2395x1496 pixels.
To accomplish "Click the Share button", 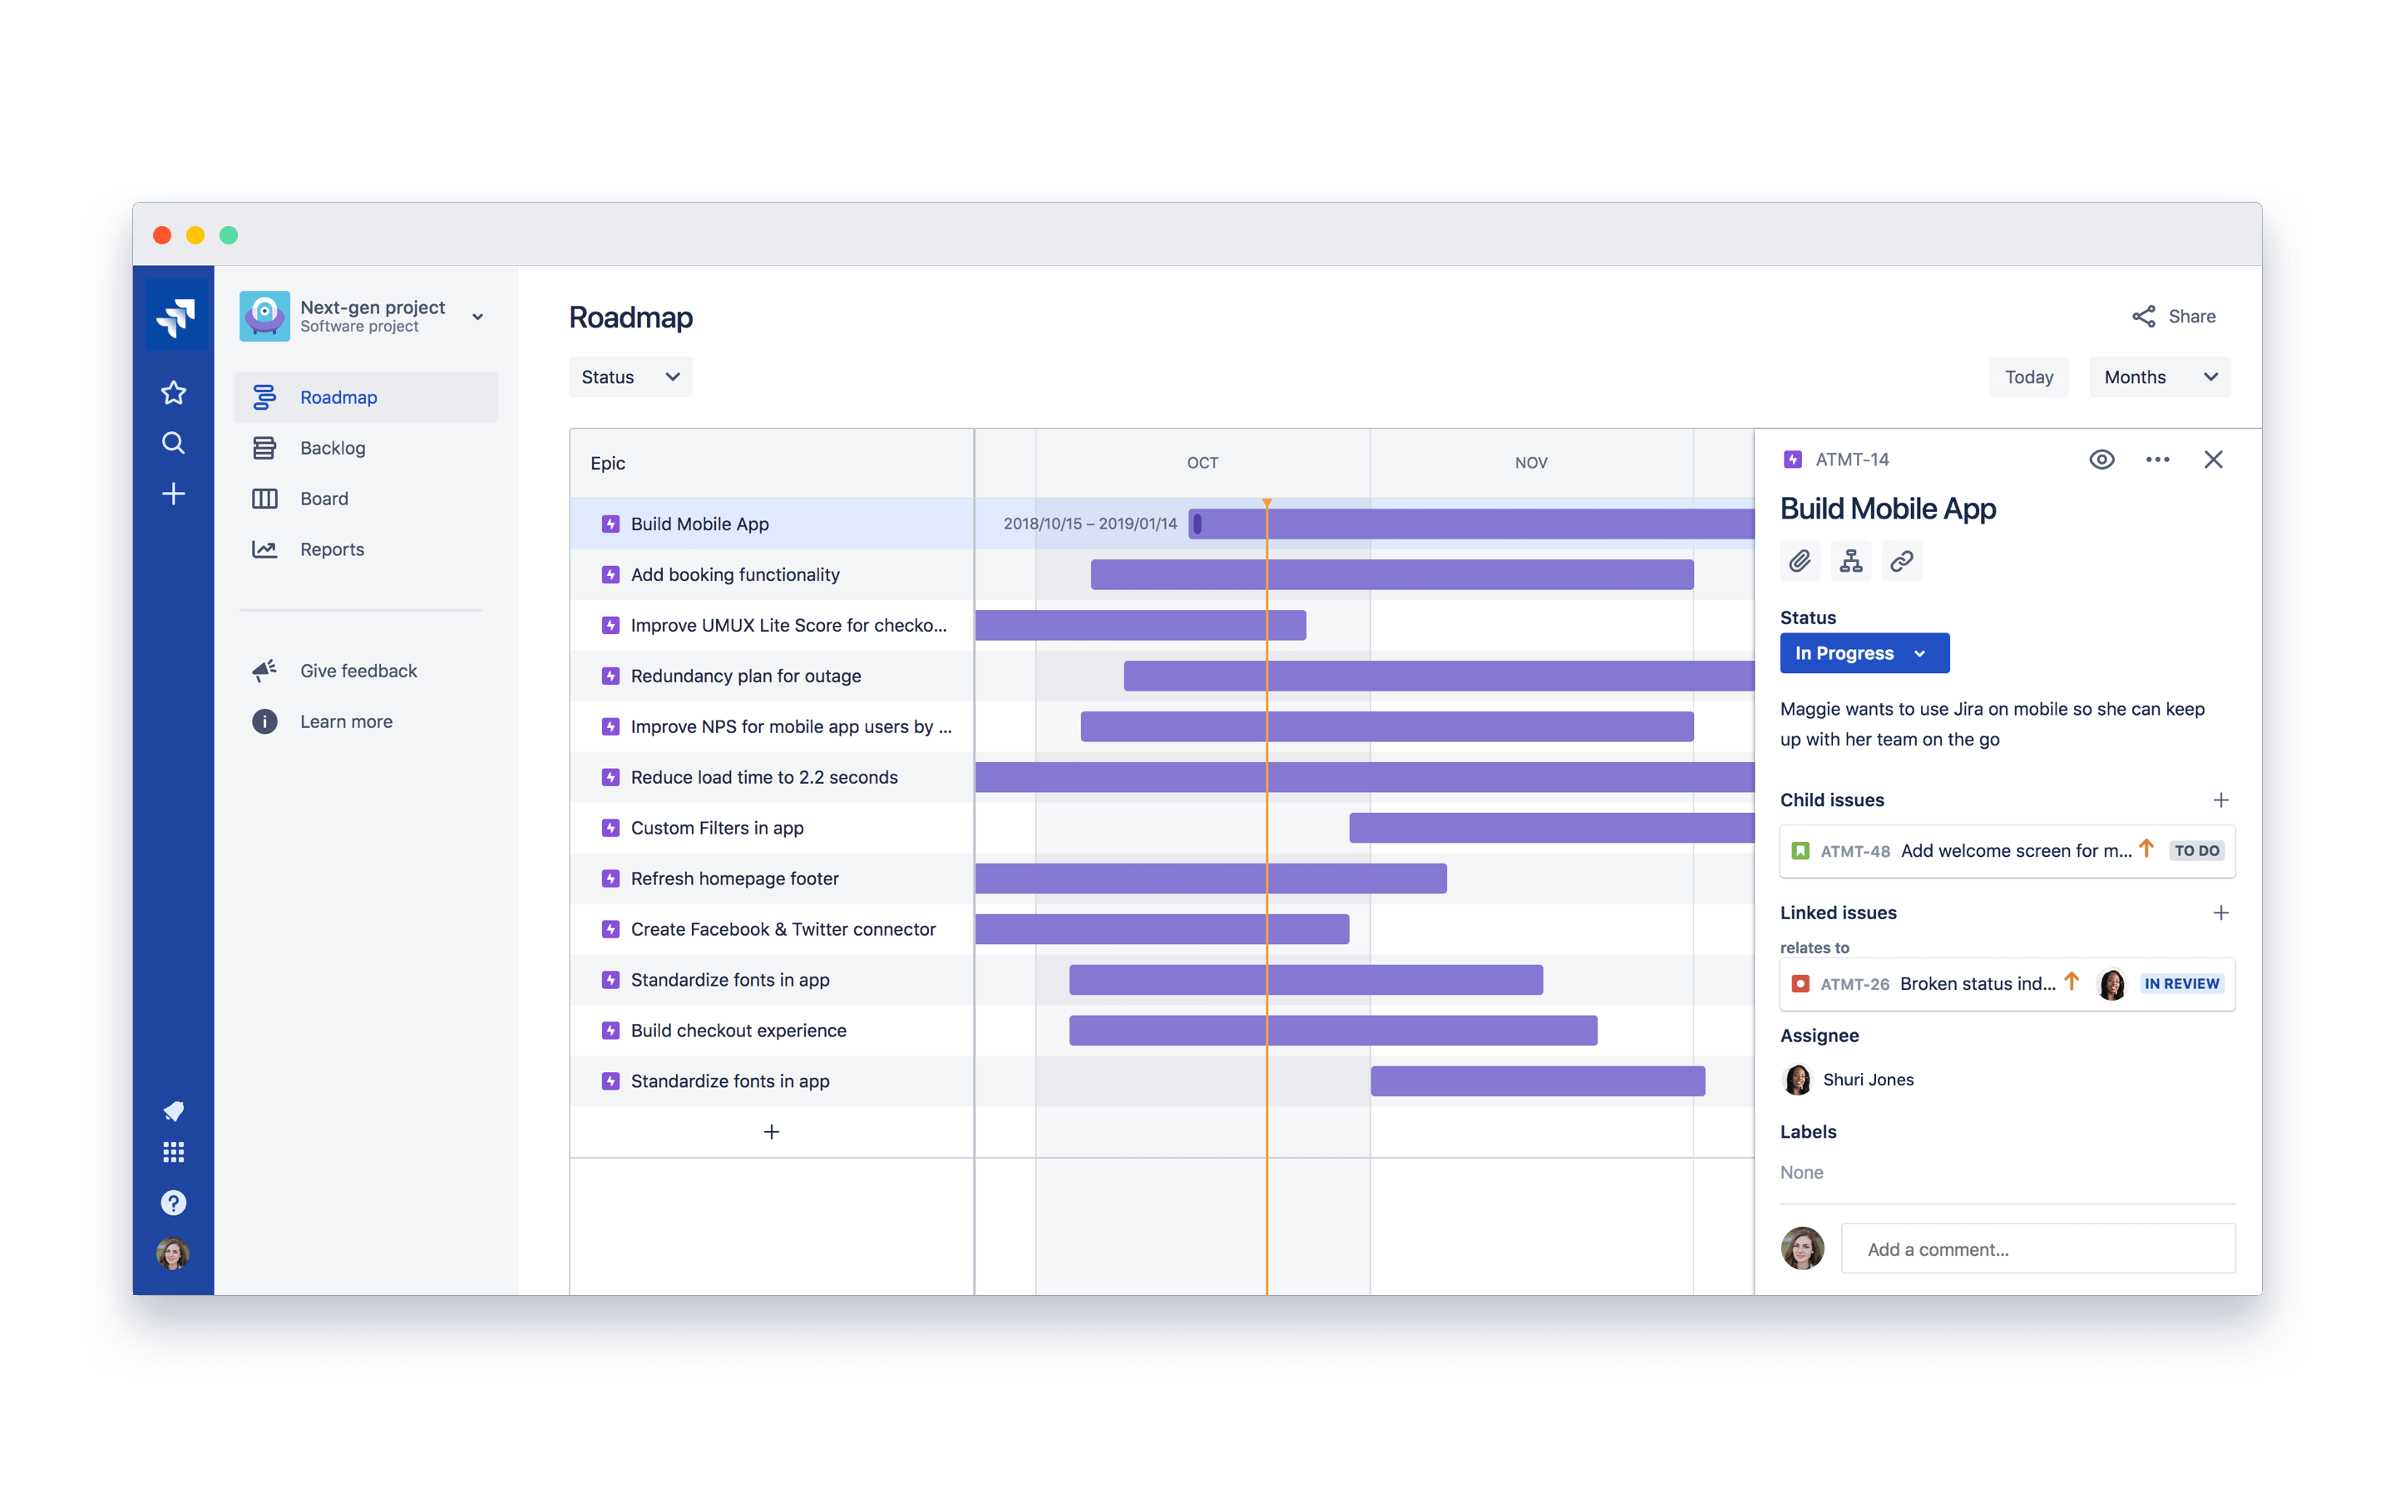I will click(x=2173, y=315).
